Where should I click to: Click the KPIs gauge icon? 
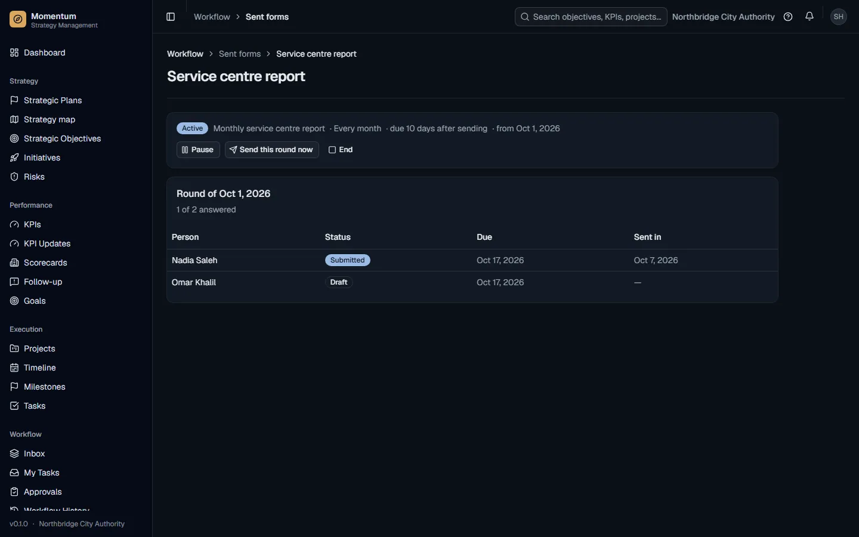point(14,224)
